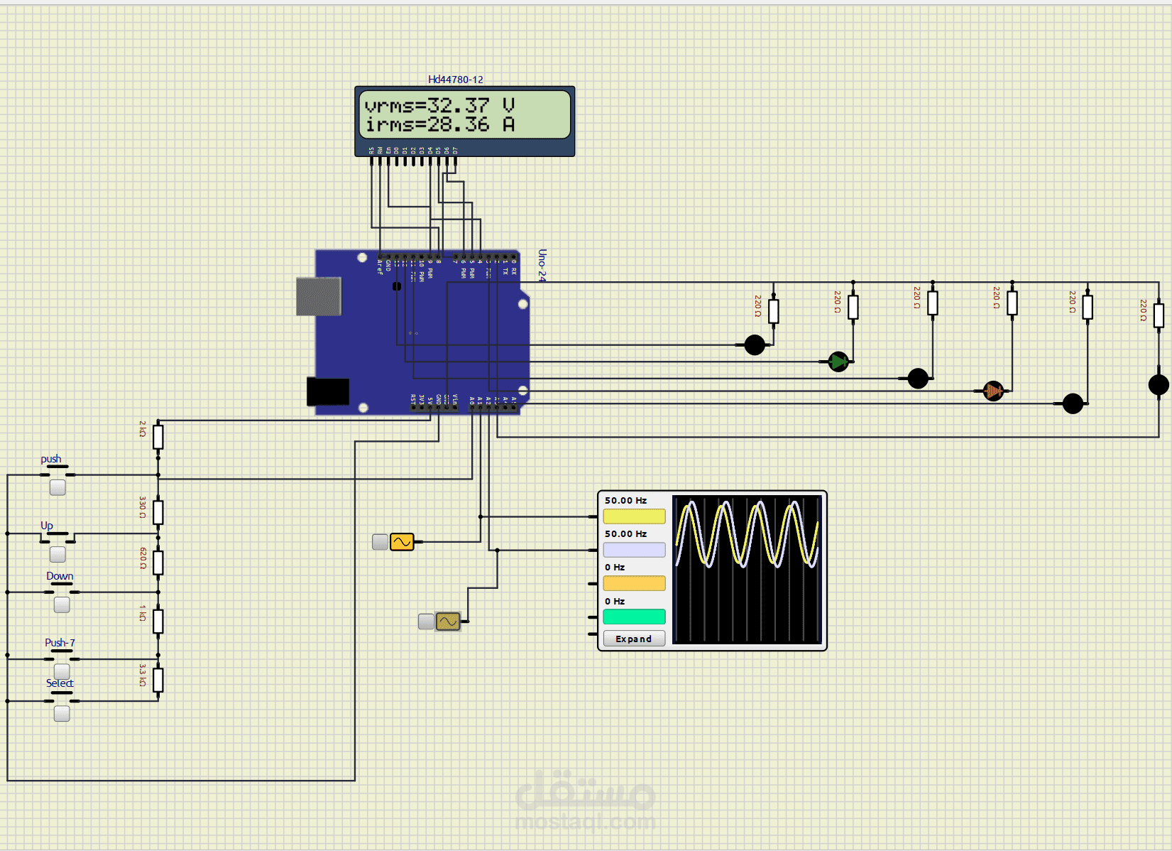
Task: Select the 2 kΩ resistor
Action: point(158,437)
